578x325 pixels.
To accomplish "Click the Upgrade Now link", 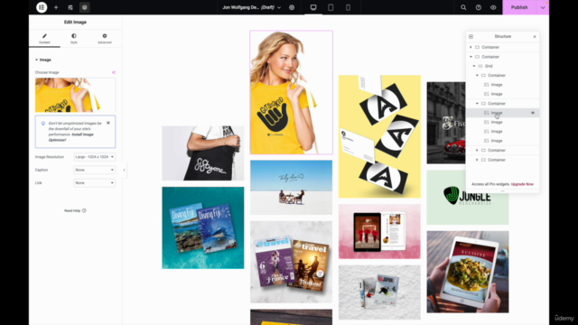I will [x=522, y=184].
